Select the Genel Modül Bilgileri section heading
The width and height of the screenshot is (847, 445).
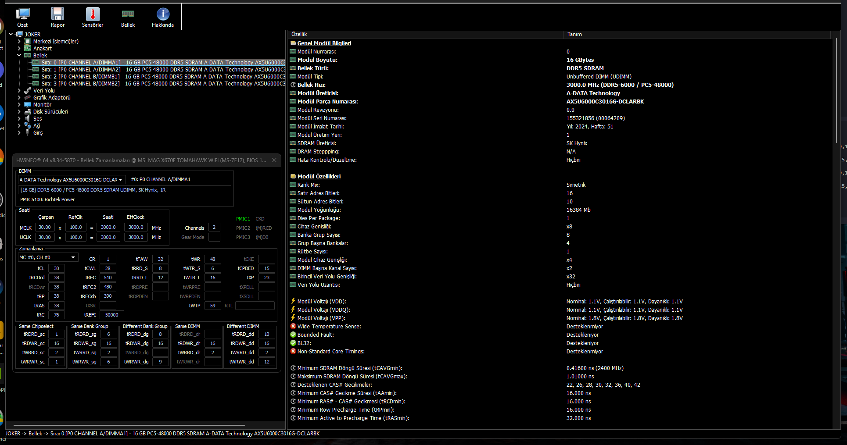(x=324, y=43)
